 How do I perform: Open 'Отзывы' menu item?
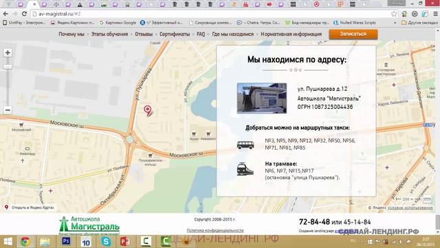pyautogui.click(x=144, y=34)
